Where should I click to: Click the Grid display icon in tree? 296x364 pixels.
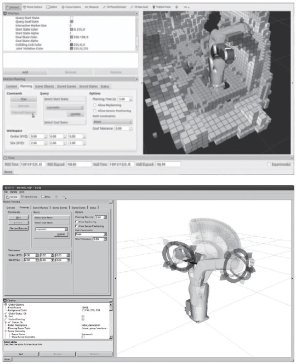click(x=6, y=316)
